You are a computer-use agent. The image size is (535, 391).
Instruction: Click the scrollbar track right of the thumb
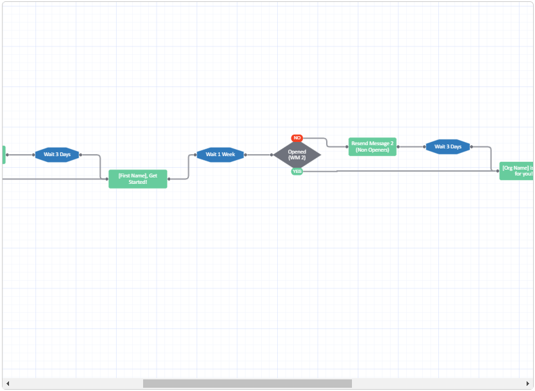[438, 384]
